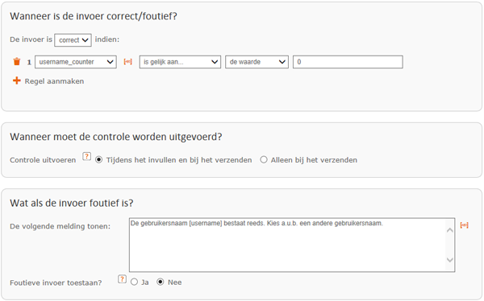Click the textarea scrollbar up arrow

pos(450,230)
